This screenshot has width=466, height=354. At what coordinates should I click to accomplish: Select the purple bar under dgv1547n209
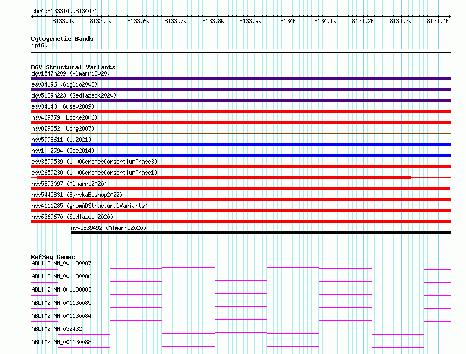[x=241, y=79]
